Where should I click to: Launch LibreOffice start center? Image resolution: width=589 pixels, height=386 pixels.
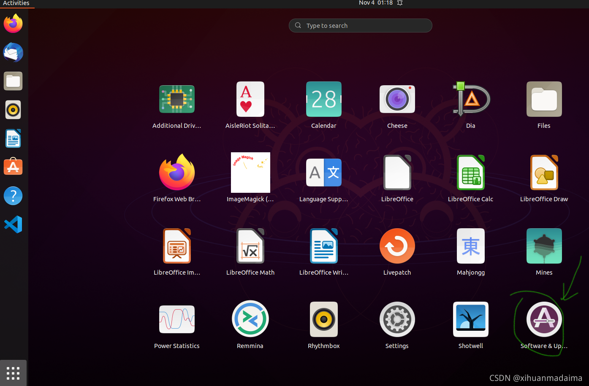point(397,173)
